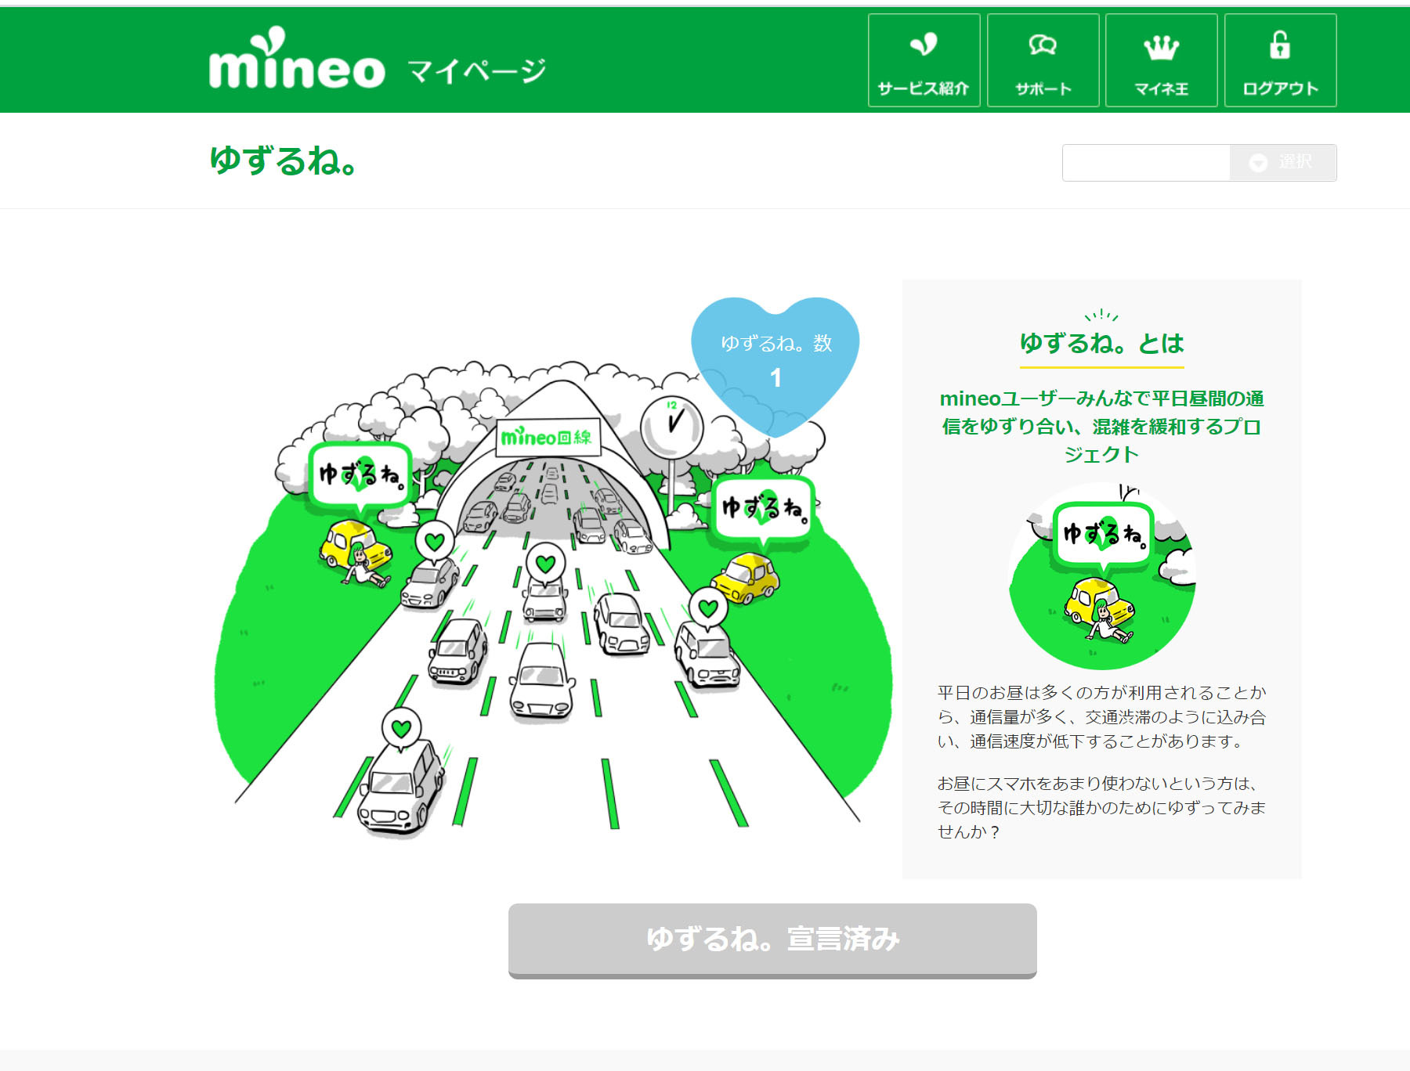Click the サポート speech bubbles icon
The image size is (1410, 1071).
[1043, 45]
